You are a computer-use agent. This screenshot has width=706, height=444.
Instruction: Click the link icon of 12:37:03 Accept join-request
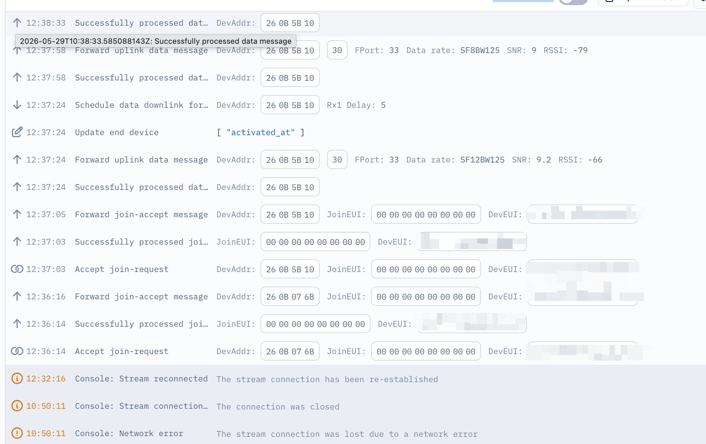(x=17, y=269)
